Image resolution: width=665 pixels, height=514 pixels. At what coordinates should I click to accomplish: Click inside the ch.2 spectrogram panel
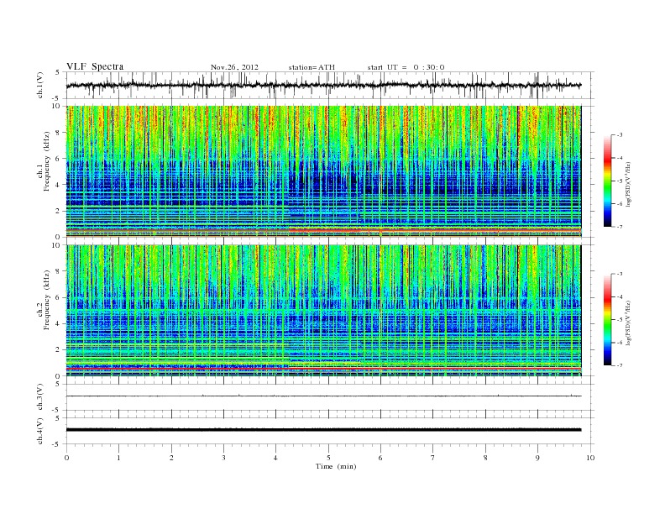[x=323, y=311]
